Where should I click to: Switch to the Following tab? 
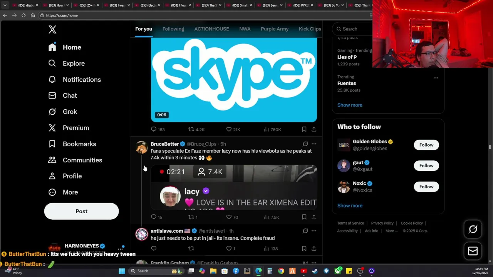(173, 29)
